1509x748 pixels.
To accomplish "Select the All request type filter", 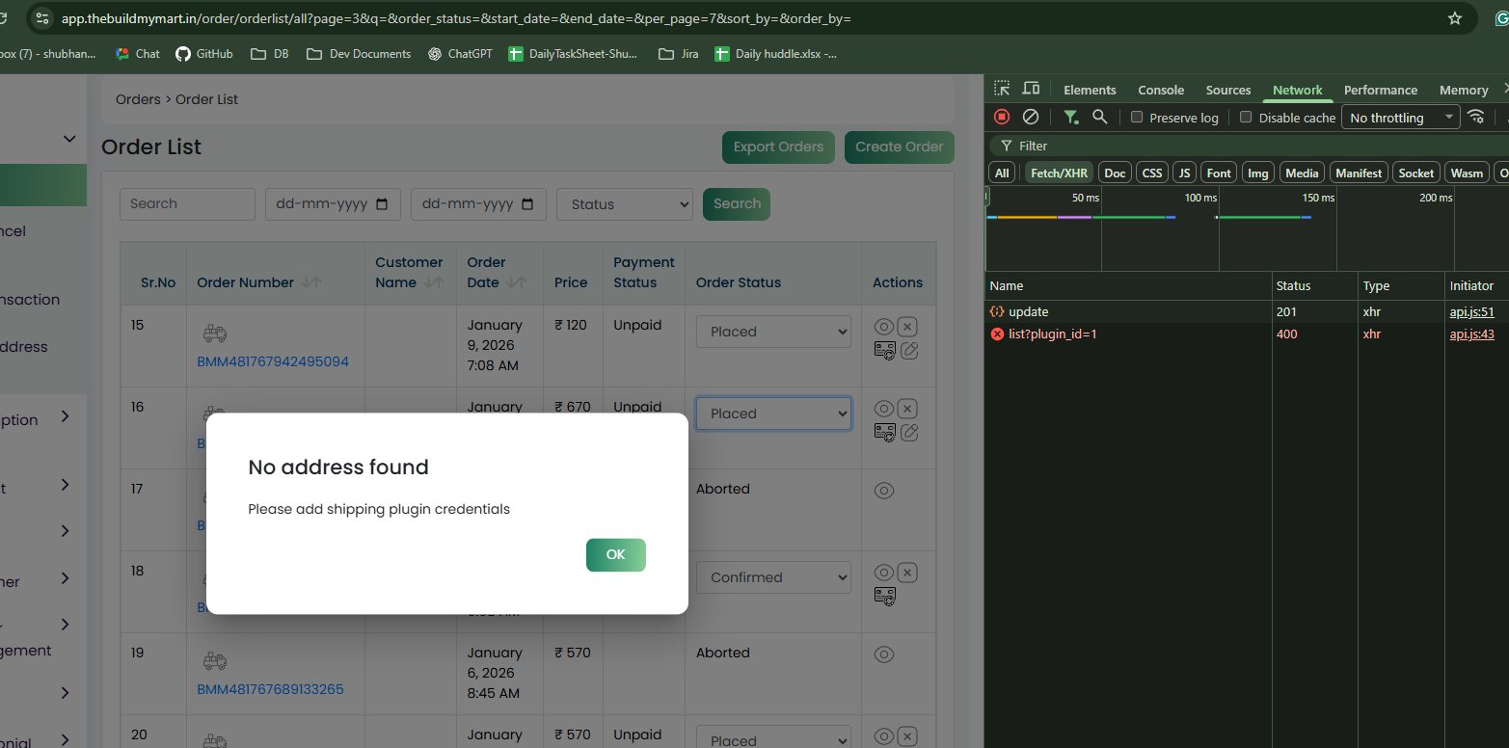I will click(x=1003, y=173).
